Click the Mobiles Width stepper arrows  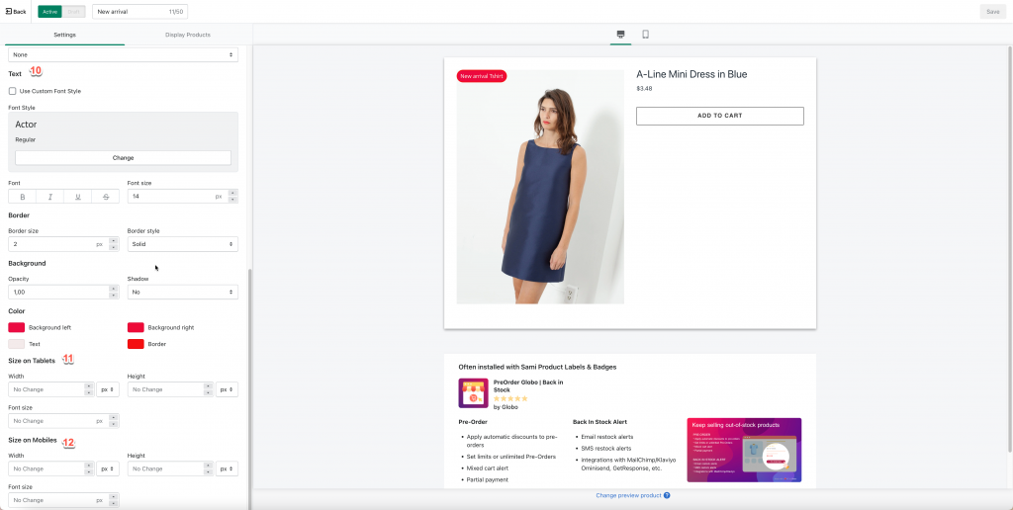(89, 468)
